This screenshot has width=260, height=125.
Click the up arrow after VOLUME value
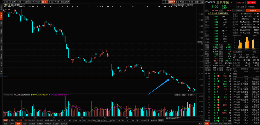[x=31, y=95]
